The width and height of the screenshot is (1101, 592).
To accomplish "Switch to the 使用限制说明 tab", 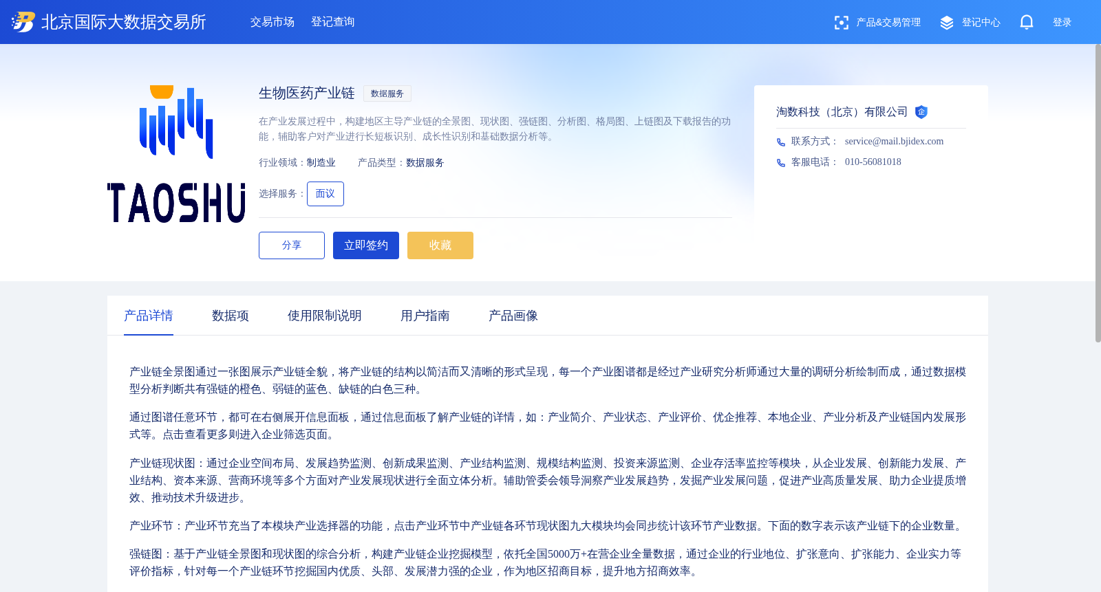I will (x=325, y=316).
